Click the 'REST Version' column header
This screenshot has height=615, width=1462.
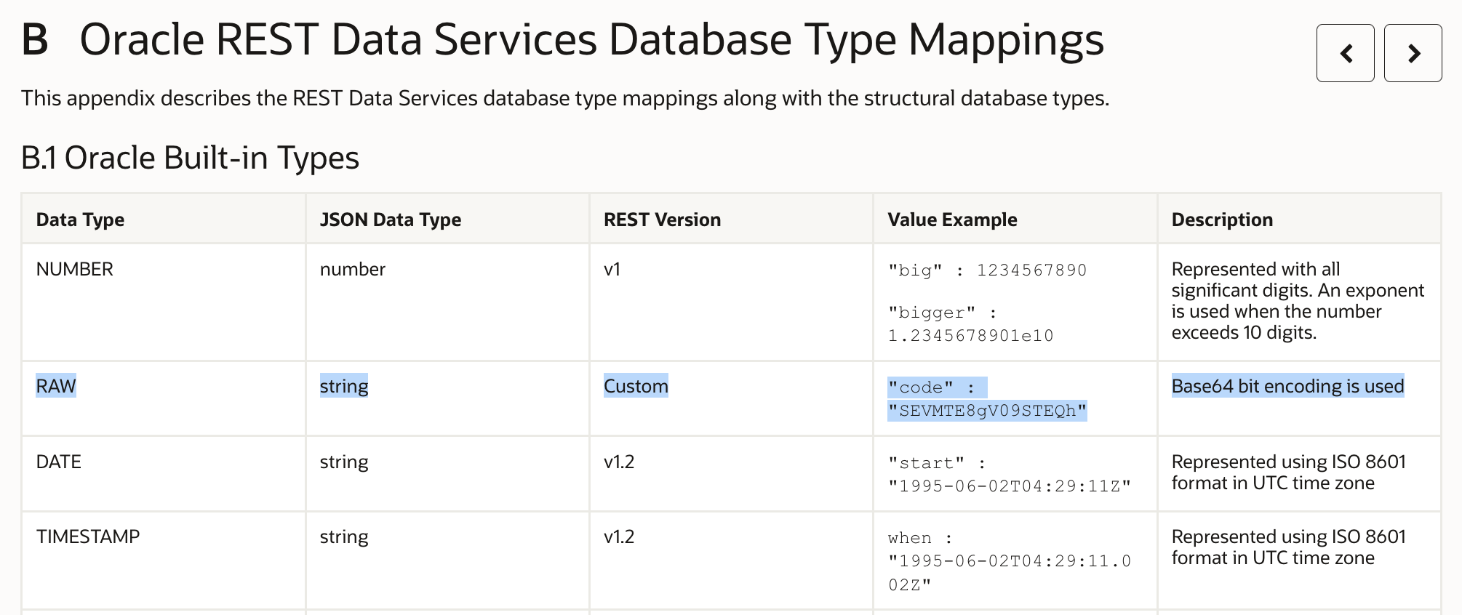tap(662, 220)
